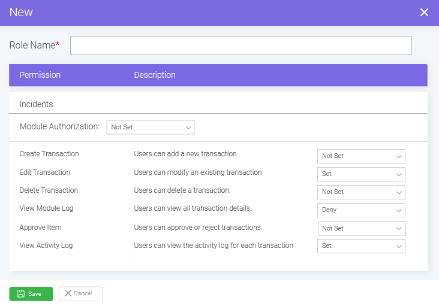Click chevron arrow of Create Transaction dropdown
The width and height of the screenshot is (439, 306).
[x=399, y=156]
